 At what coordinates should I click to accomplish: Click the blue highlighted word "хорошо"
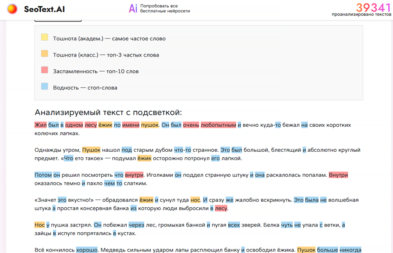pos(87,250)
